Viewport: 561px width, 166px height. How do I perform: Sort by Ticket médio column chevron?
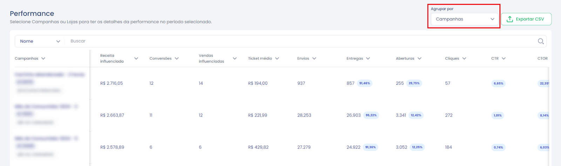[277, 58]
